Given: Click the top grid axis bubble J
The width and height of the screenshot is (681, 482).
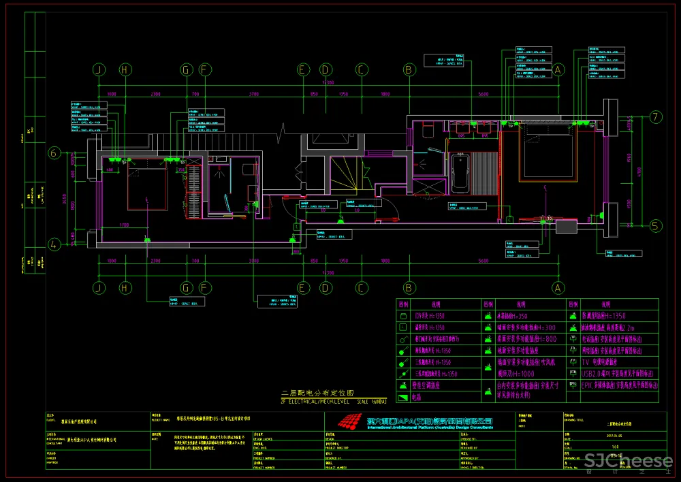Looking at the screenshot, I should point(99,69).
